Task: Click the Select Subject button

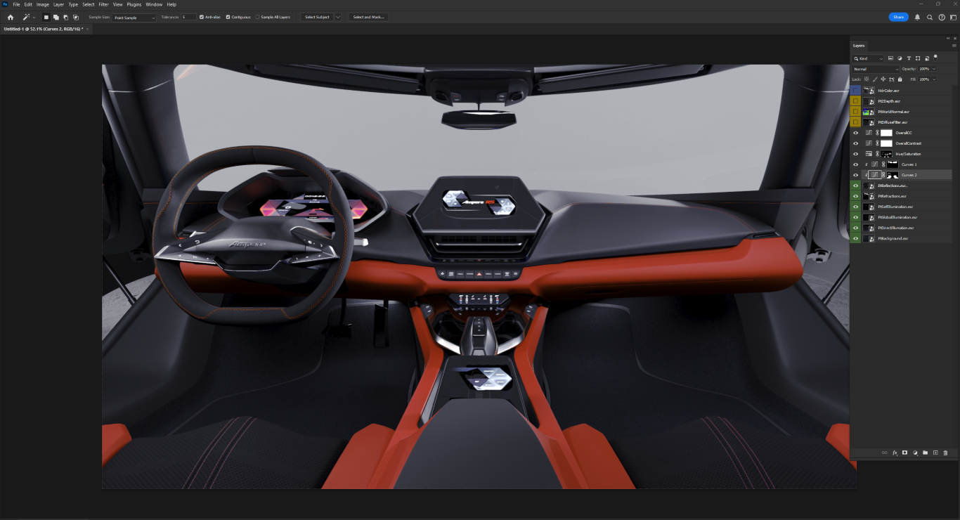Action: (317, 17)
